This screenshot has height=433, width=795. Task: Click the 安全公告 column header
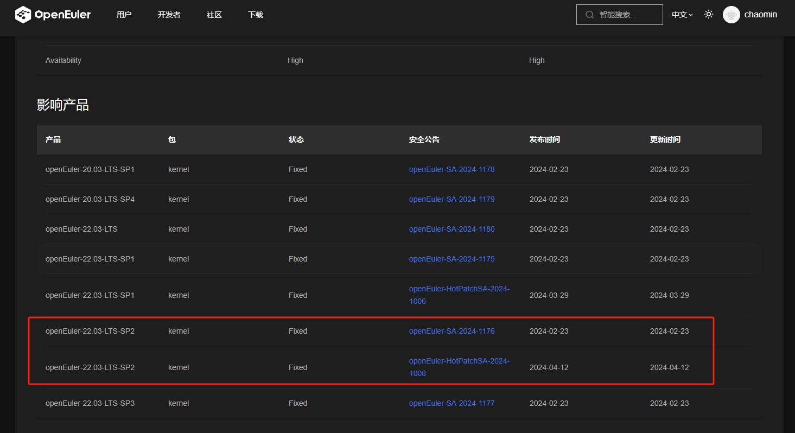tap(424, 139)
